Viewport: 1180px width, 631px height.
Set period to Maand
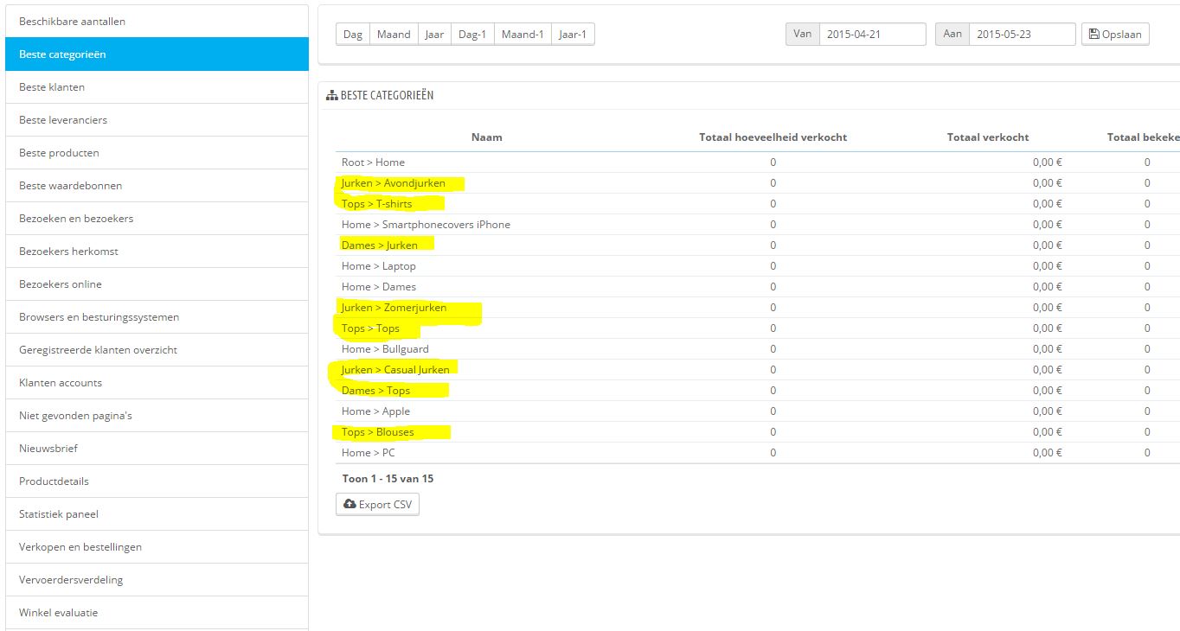point(394,35)
